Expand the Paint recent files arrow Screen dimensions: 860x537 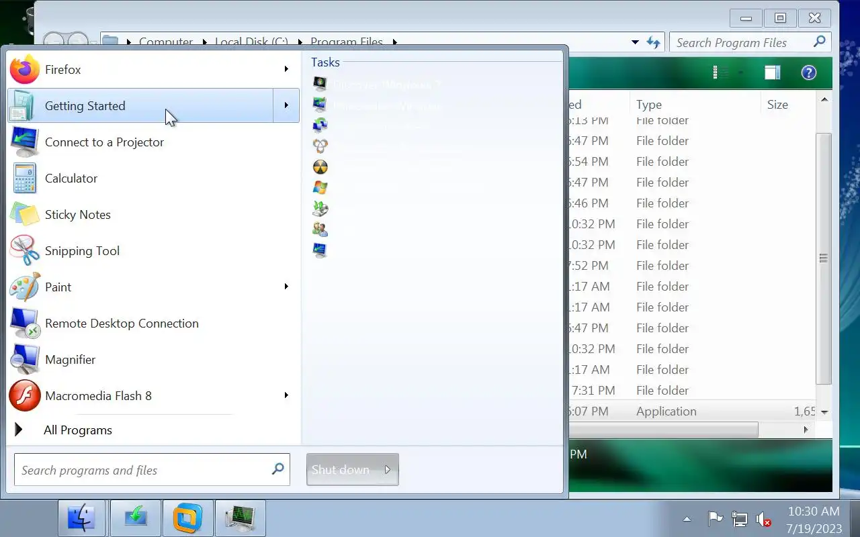(x=286, y=287)
